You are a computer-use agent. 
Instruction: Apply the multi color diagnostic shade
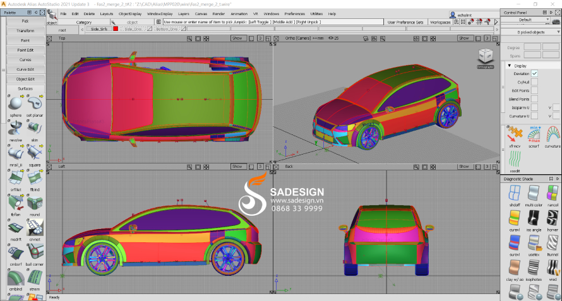pyautogui.click(x=534, y=194)
